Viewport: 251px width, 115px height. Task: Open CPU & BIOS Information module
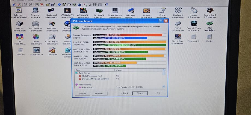(67, 13)
